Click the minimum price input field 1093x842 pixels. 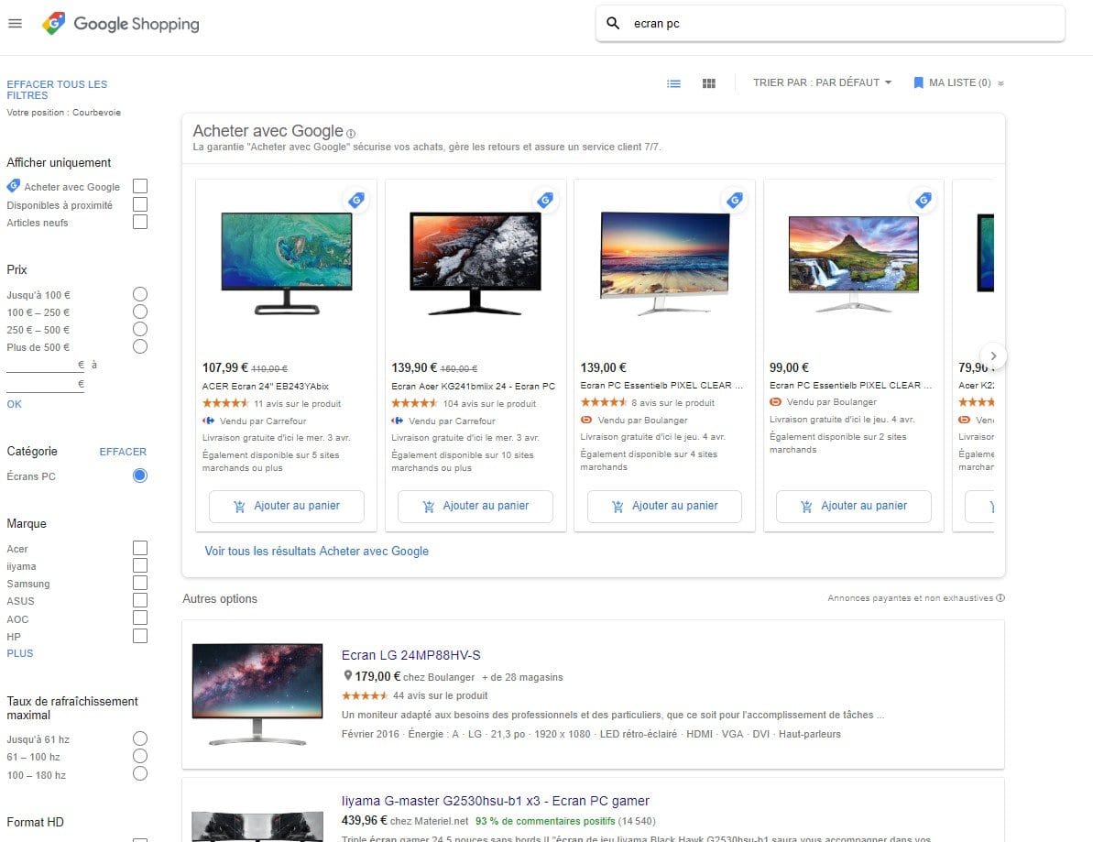(x=45, y=365)
